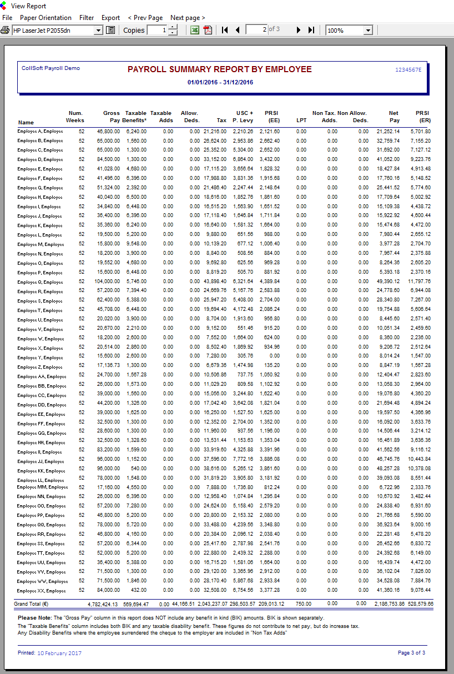Increase copies with the up spinner arrow

(x=173, y=28)
